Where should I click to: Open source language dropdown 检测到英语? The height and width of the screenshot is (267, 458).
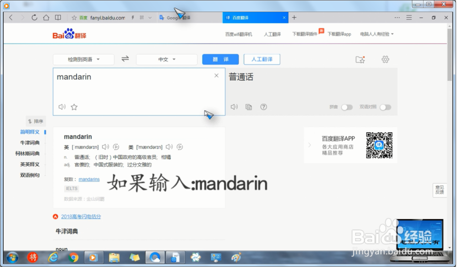83,59
